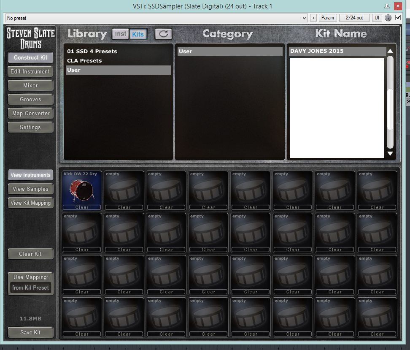Open the Use Mapping from Kit Preset selector
Viewport: 410px width, 350px height.
(31, 288)
